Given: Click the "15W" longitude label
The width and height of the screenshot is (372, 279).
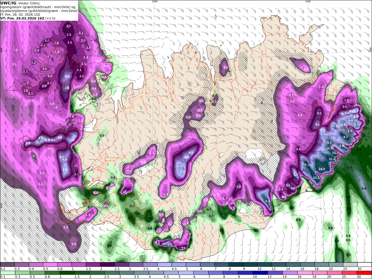Looking at the screenshot, I should 308,1.
